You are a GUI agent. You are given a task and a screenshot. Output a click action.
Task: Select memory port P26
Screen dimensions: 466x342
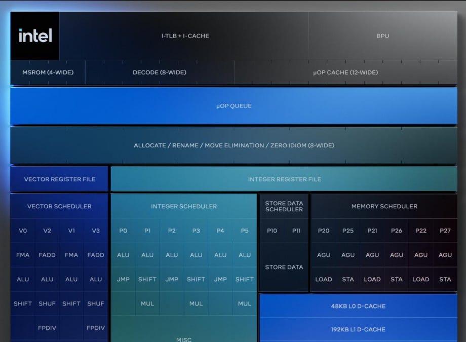(x=397, y=231)
